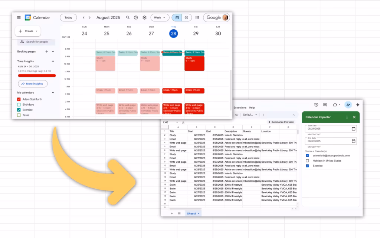Click the Google Calendar logo
380x238 pixels.
[x=28, y=17]
